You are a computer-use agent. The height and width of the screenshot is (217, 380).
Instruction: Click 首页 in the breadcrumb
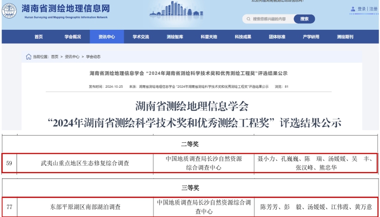55,57
